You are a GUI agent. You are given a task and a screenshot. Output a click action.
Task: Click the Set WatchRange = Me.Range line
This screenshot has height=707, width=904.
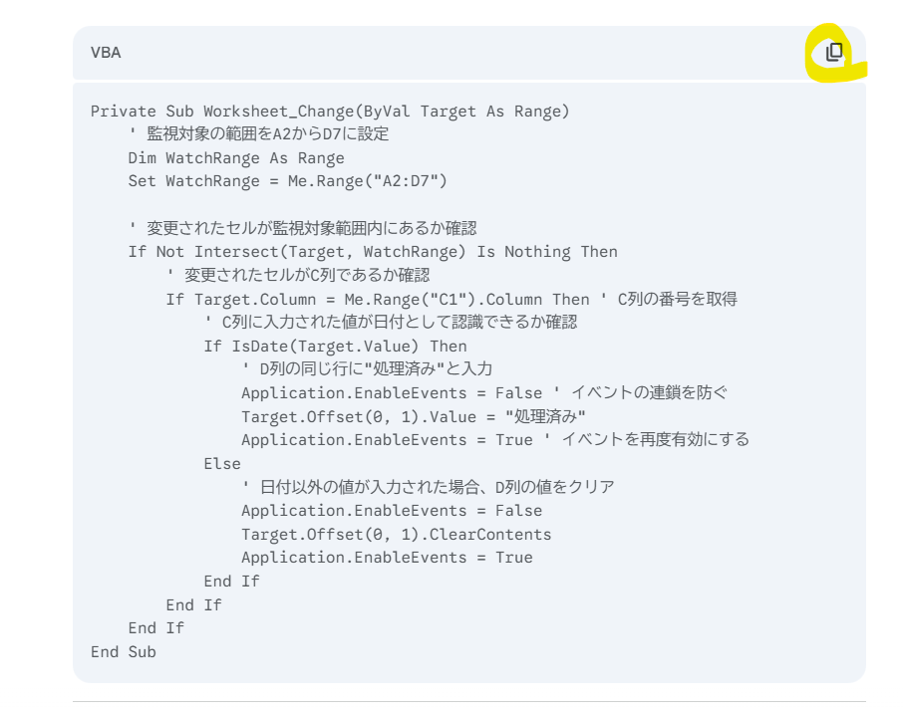288,181
